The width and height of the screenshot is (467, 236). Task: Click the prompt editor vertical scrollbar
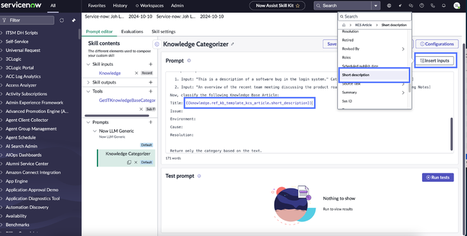(x=452, y=134)
